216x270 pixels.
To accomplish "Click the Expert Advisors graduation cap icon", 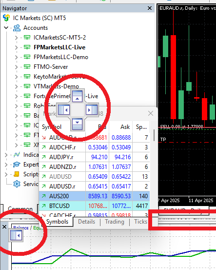I will click(x=17, y=165).
